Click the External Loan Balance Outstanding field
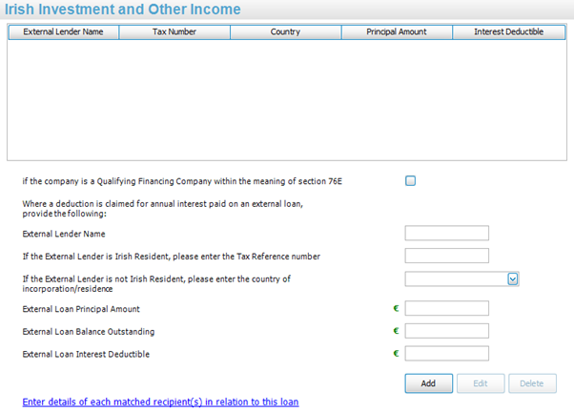 (446, 331)
